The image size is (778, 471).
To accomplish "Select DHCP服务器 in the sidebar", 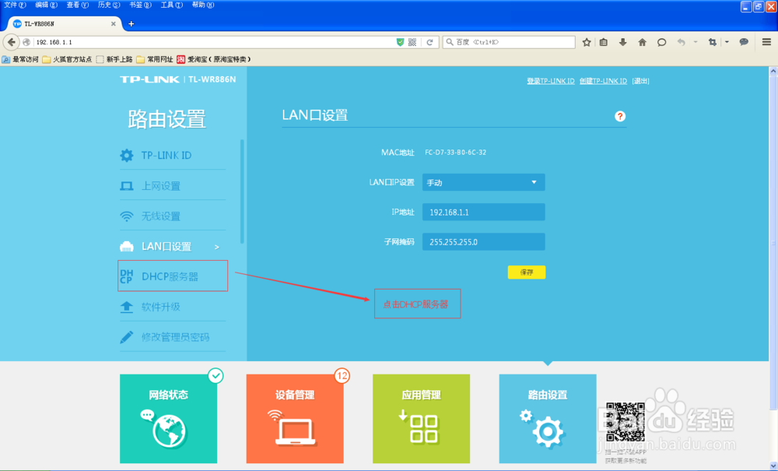I will pos(173,276).
